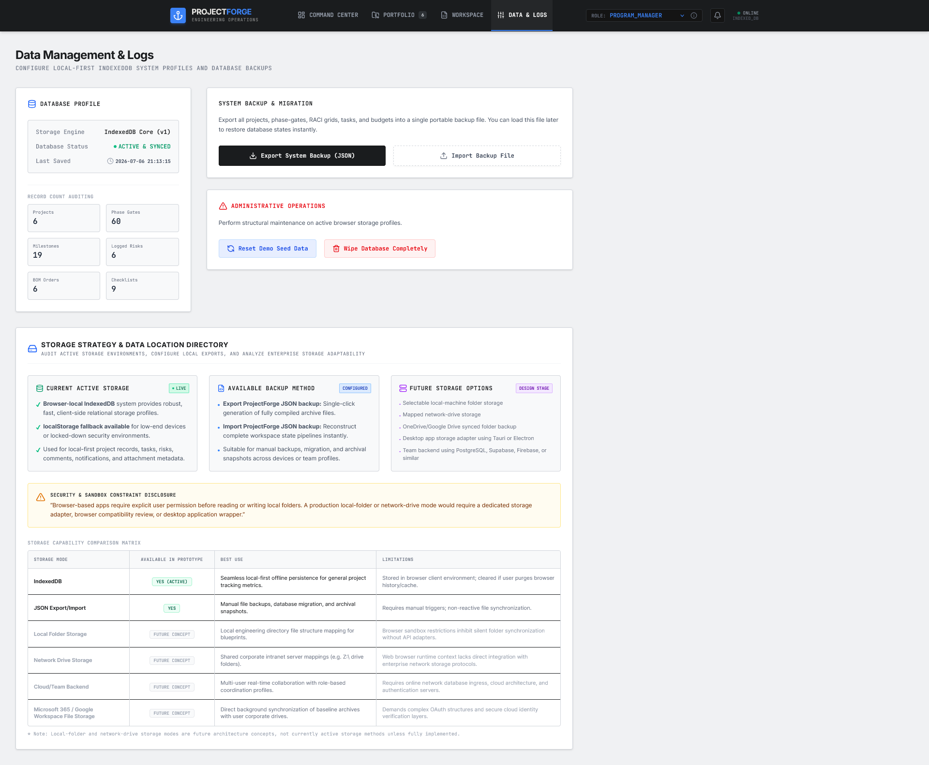The image size is (929, 765).
Task: Click the ONLINE INDEXED_DB status indicator
Action: (x=746, y=15)
